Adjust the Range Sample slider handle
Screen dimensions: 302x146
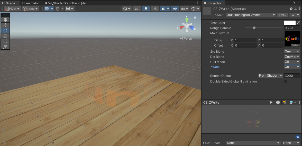tap(254, 28)
